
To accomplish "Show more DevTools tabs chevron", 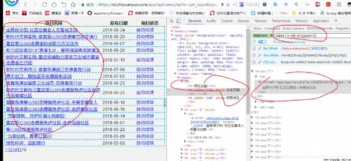I will coord(336,21).
